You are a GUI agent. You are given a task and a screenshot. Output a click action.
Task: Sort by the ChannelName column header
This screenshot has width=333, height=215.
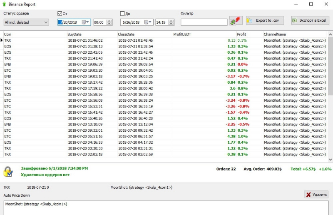pyautogui.click(x=295, y=34)
